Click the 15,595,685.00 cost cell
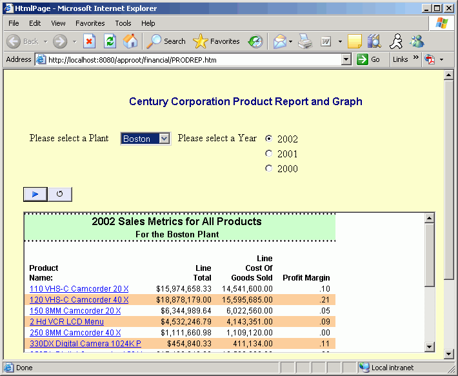Image resolution: width=458 pixels, height=376 pixels. pos(247,300)
